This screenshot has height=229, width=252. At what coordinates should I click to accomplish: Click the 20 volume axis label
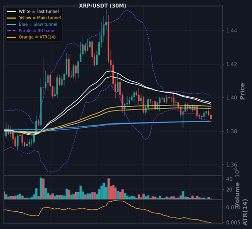coord(229,190)
